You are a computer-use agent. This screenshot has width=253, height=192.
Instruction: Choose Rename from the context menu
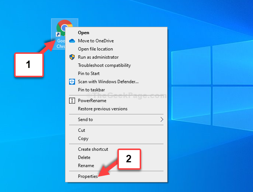coord(116,166)
